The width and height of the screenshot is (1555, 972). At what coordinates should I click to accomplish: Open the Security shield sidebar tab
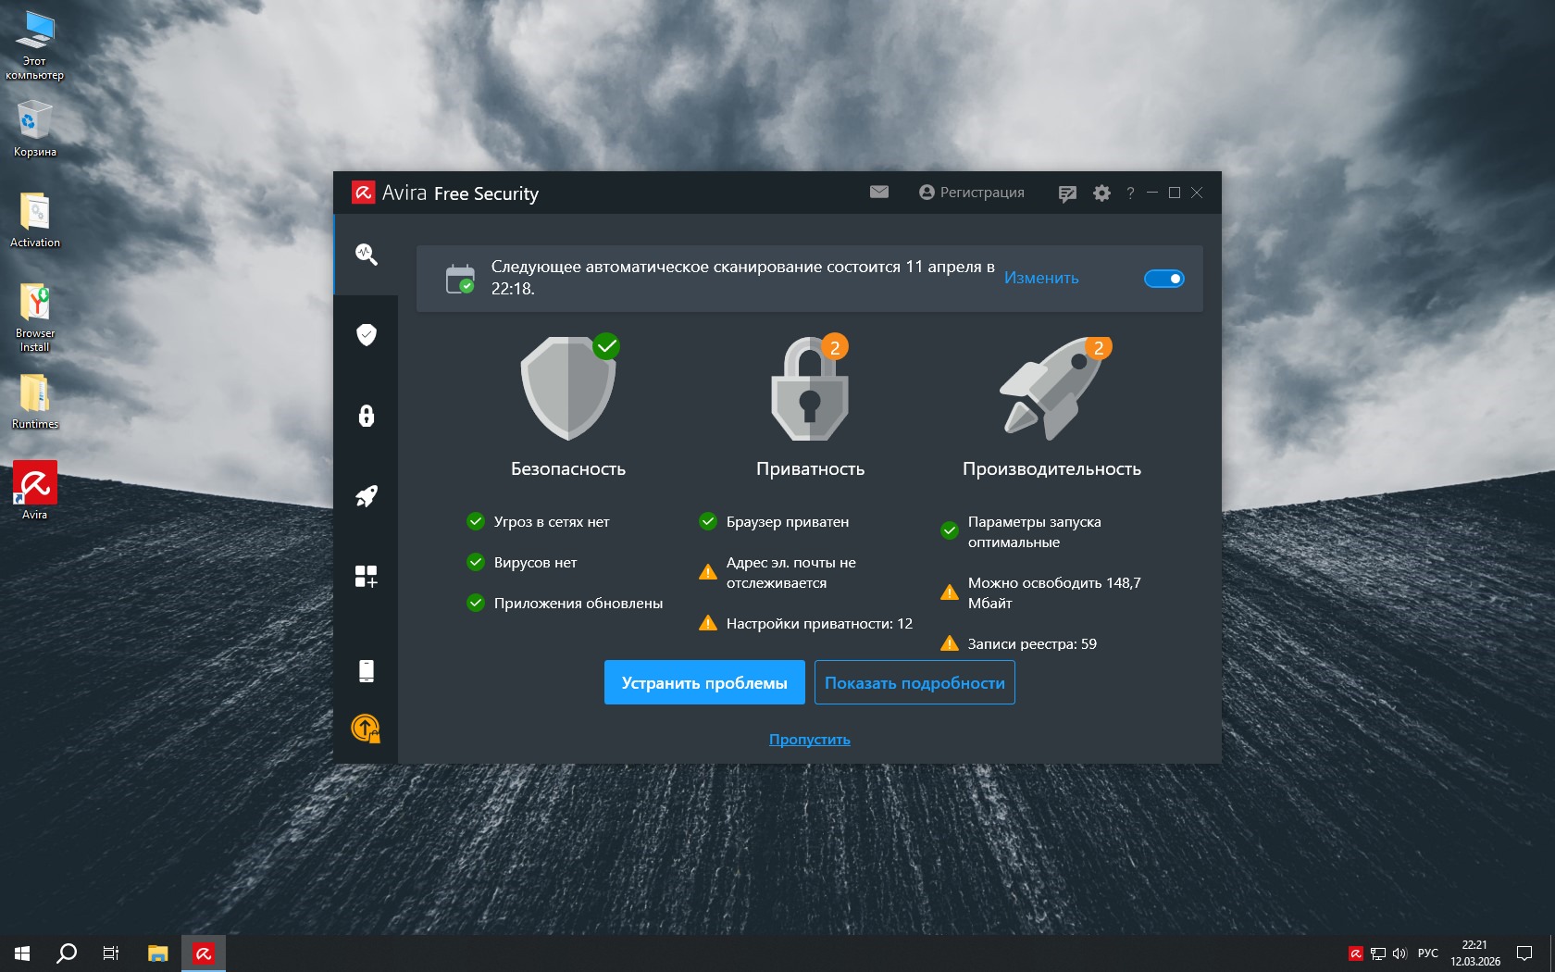(367, 334)
